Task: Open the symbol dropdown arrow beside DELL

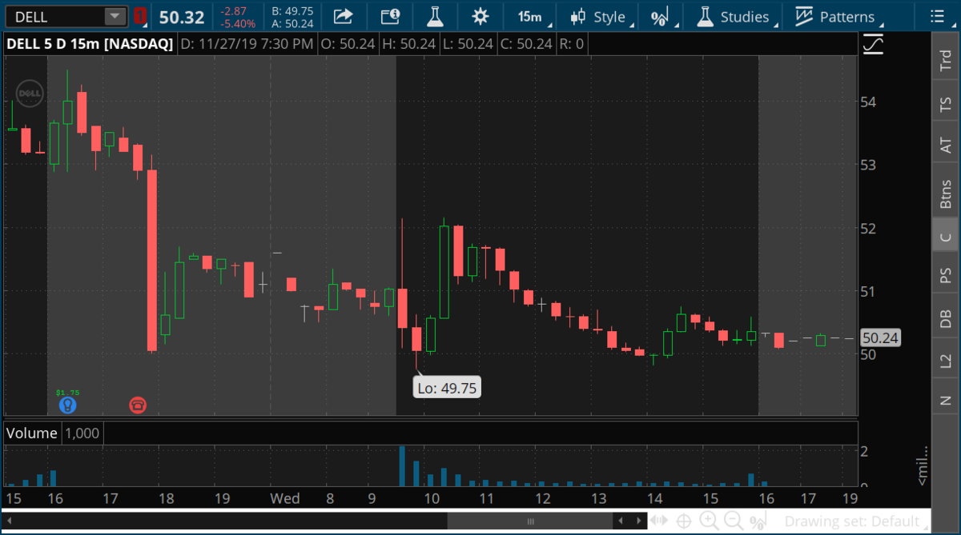Action: [115, 16]
